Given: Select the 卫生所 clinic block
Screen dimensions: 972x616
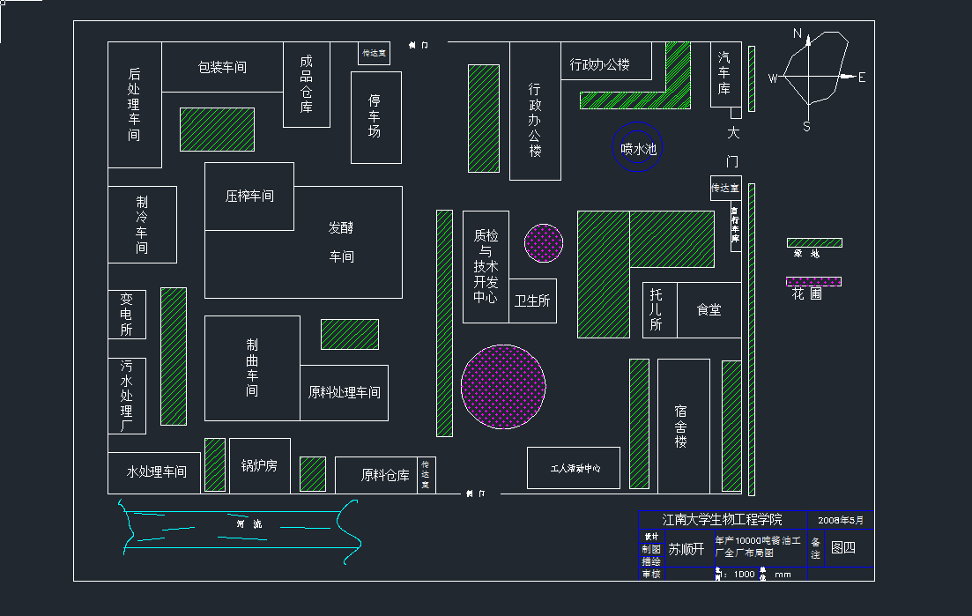Looking at the screenshot, I should 532,301.
